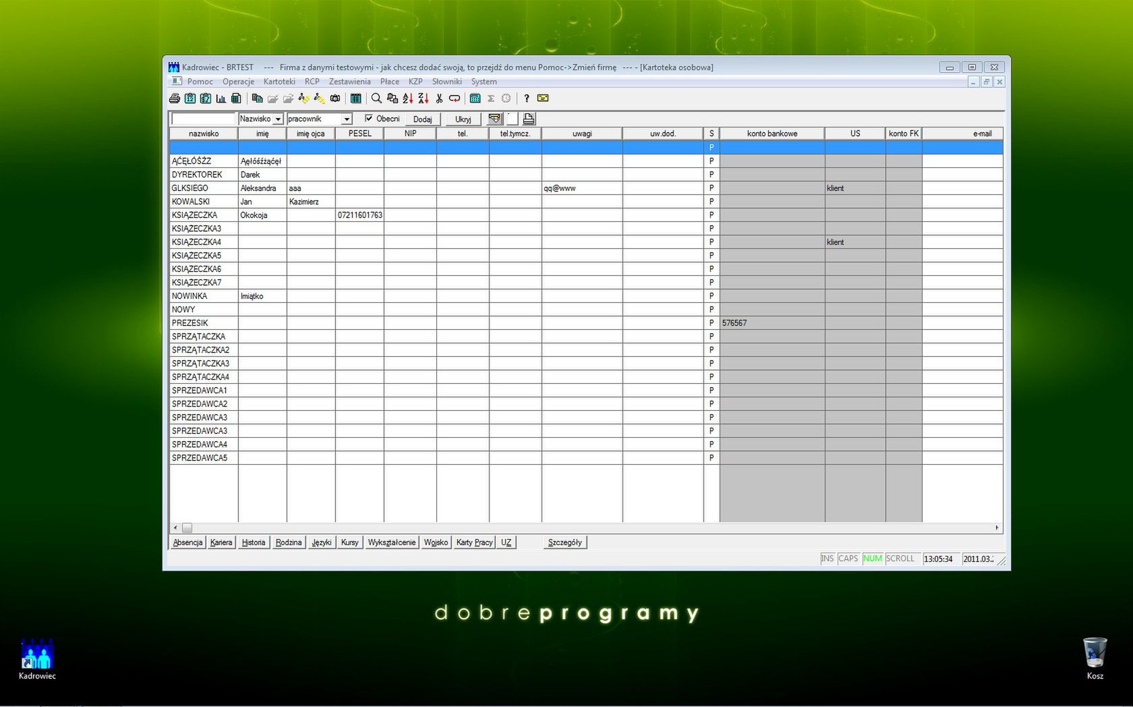This screenshot has height=707, width=1133.
Task: Click the red loop arrow icon
Action: point(455,98)
